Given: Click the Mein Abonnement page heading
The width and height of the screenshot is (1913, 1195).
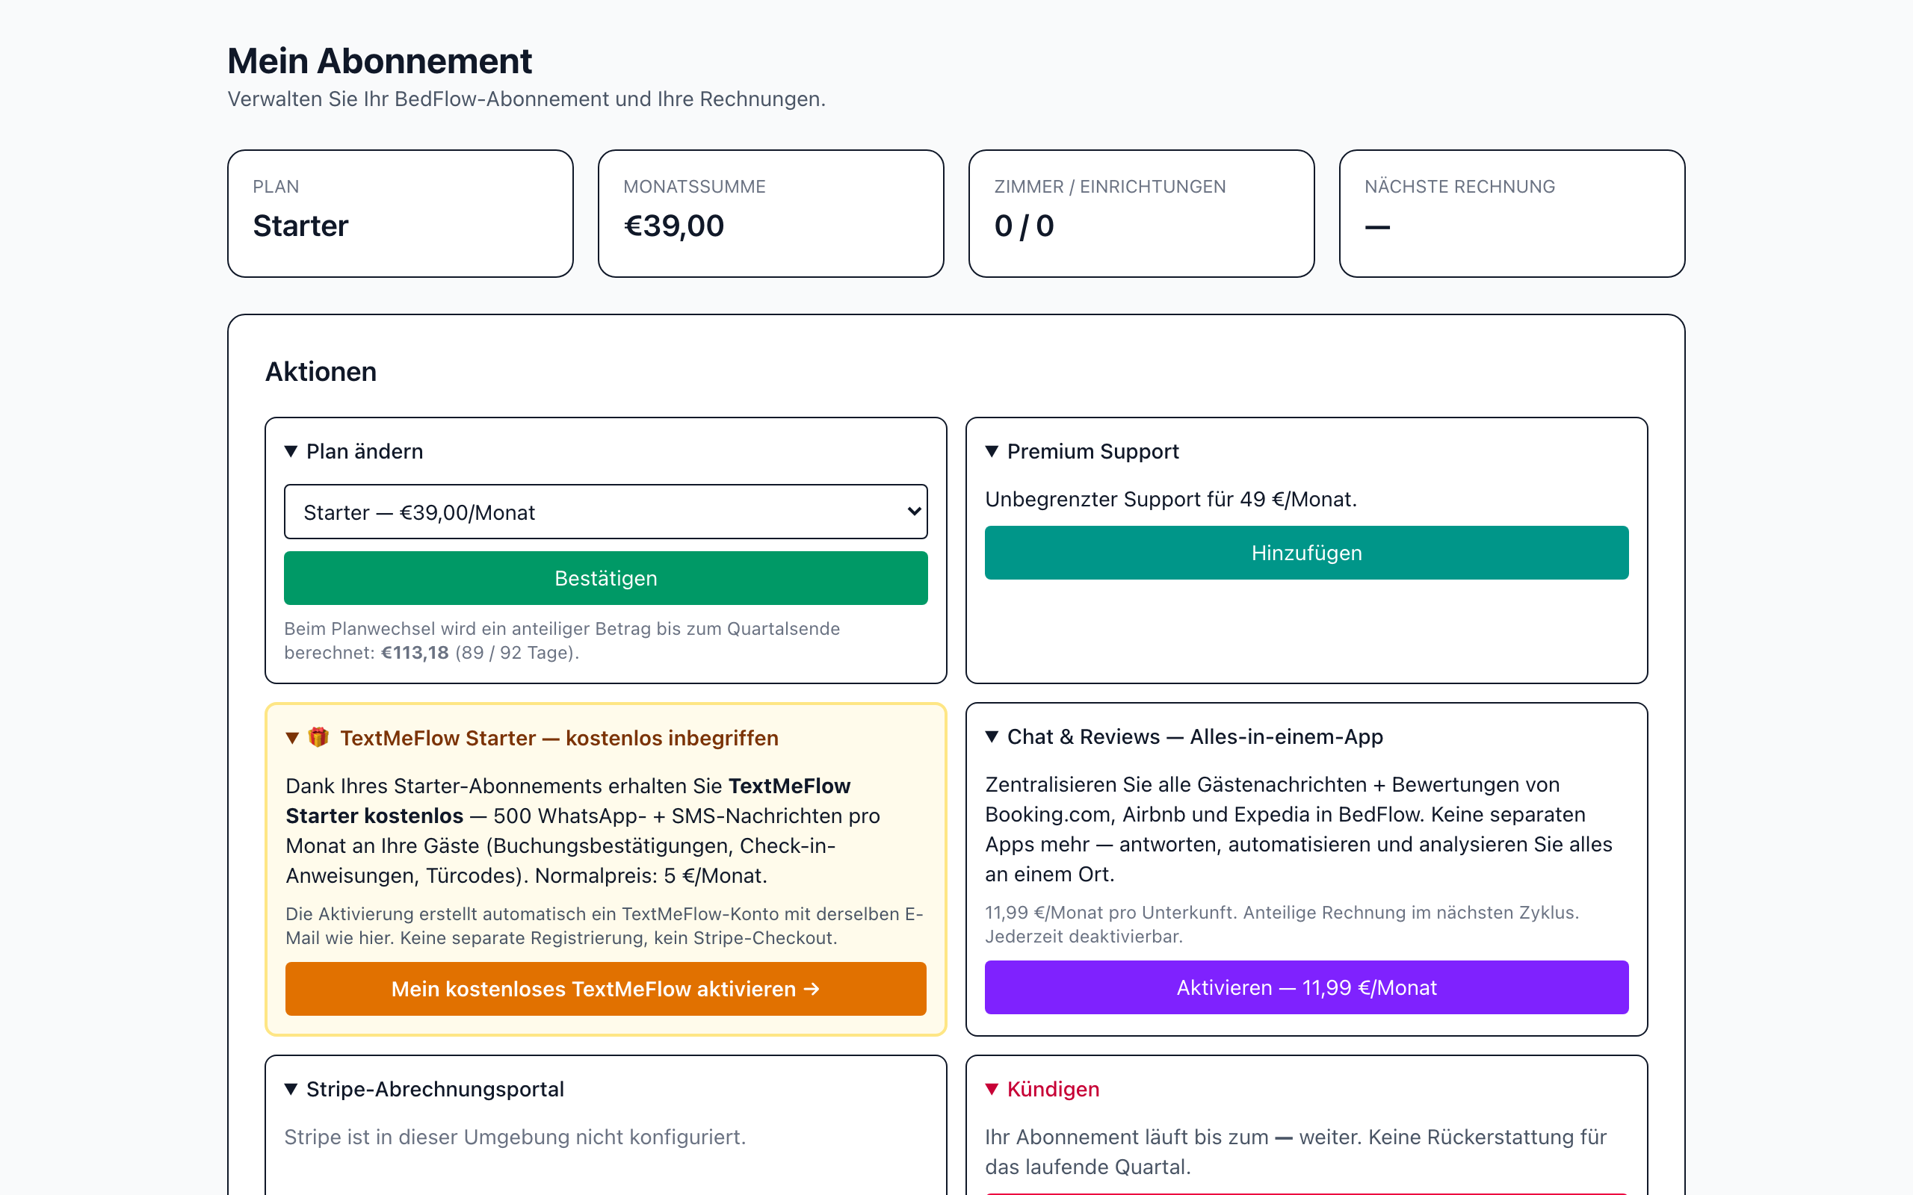Looking at the screenshot, I should coord(380,60).
